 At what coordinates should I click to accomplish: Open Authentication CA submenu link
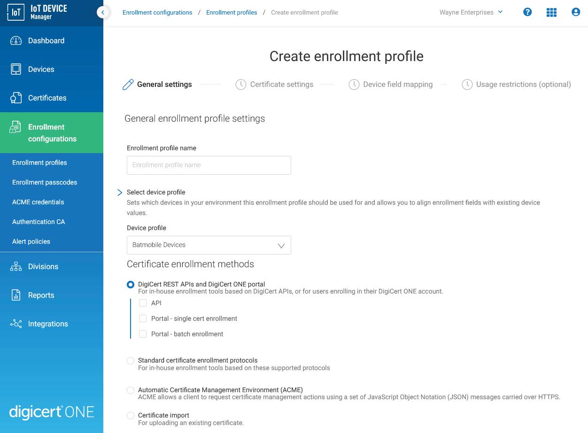pyautogui.click(x=39, y=222)
